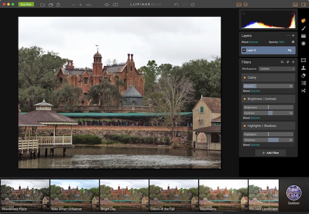Open Layer 0 filter adjustments icon
309x214 pixels.
coord(290,50)
